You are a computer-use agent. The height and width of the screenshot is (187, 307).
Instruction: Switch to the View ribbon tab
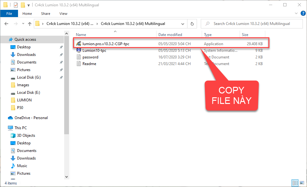tap(63, 14)
